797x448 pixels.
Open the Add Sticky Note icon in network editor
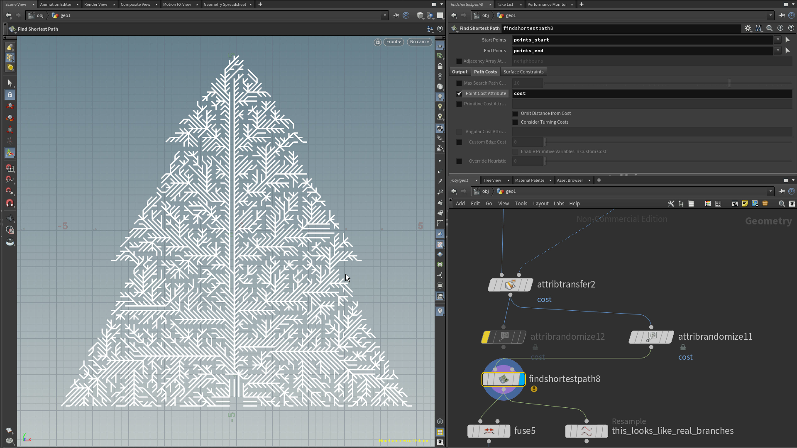pos(745,204)
